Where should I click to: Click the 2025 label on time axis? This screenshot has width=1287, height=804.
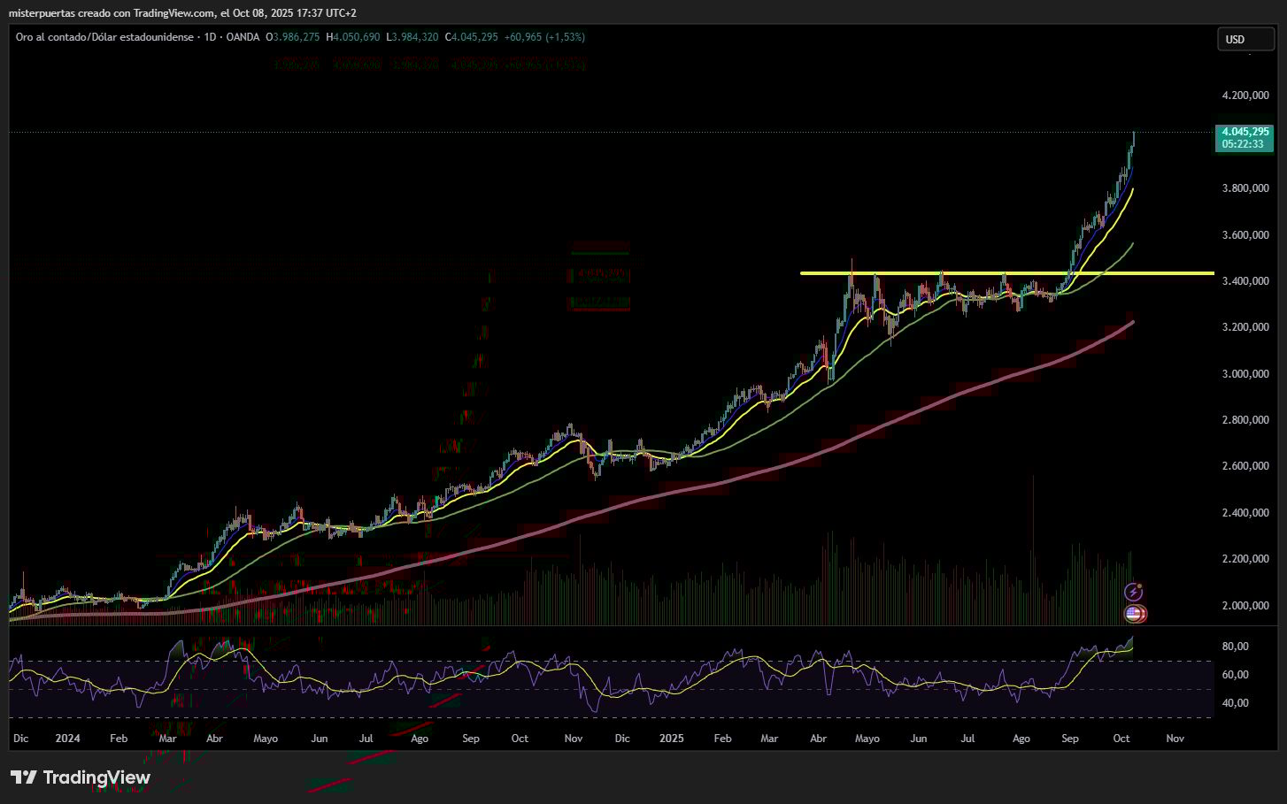(x=672, y=739)
